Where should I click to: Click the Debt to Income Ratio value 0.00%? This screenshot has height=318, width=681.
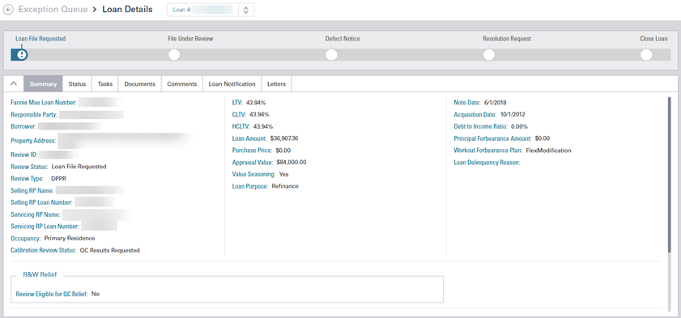pyautogui.click(x=519, y=127)
